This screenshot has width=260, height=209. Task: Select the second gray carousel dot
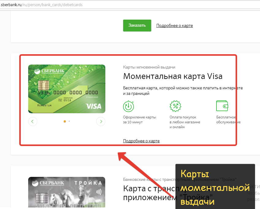coord(69,121)
